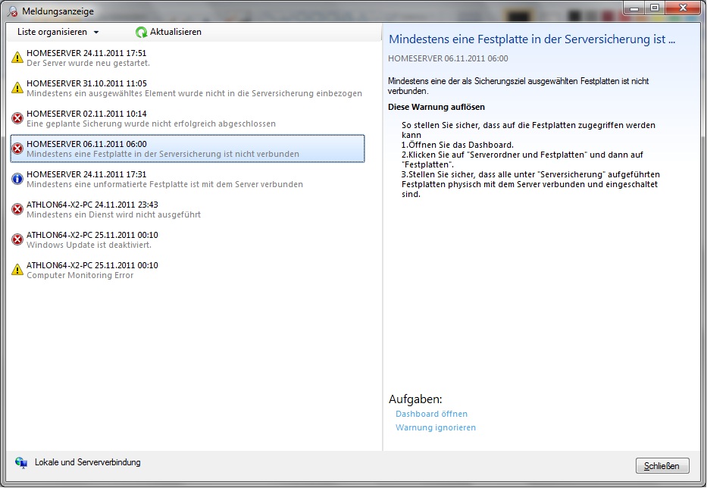
Task: Click step '1.Öffnen Sie das Dashboard.'
Action: (x=457, y=145)
